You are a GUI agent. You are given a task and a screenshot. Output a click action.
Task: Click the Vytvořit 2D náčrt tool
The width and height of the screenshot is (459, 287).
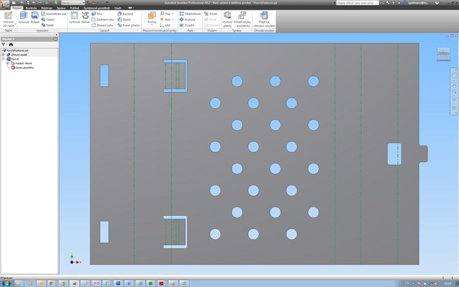[x=9, y=20]
